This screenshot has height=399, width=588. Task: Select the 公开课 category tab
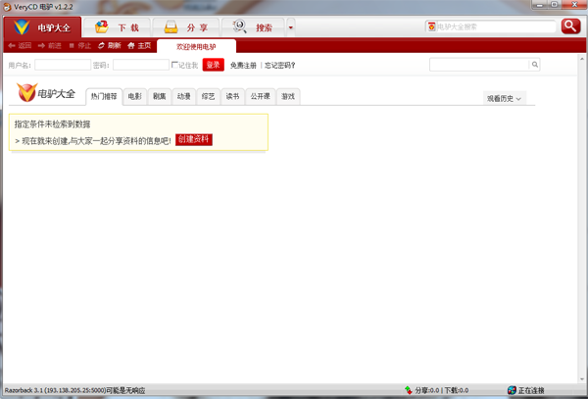coord(260,97)
